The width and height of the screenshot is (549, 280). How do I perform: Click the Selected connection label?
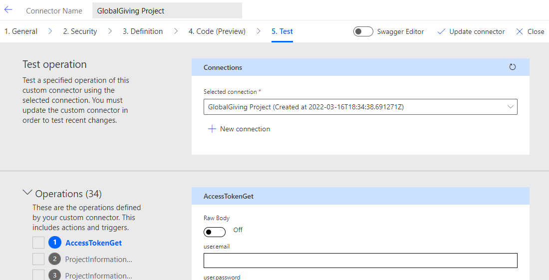click(x=230, y=92)
